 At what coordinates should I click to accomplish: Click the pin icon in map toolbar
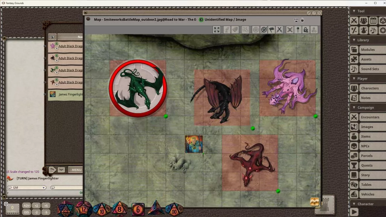click(x=298, y=30)
